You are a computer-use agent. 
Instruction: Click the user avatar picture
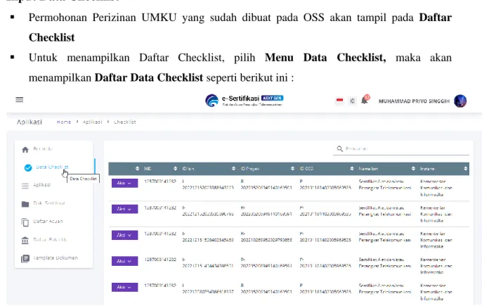click(460, 101)
